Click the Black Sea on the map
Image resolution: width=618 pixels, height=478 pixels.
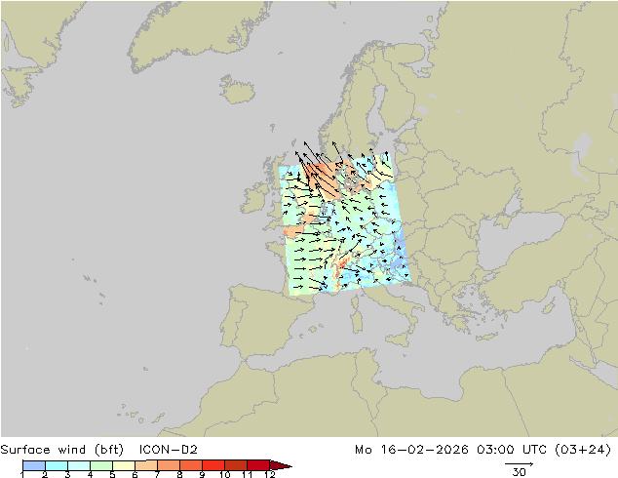[521, 237]
